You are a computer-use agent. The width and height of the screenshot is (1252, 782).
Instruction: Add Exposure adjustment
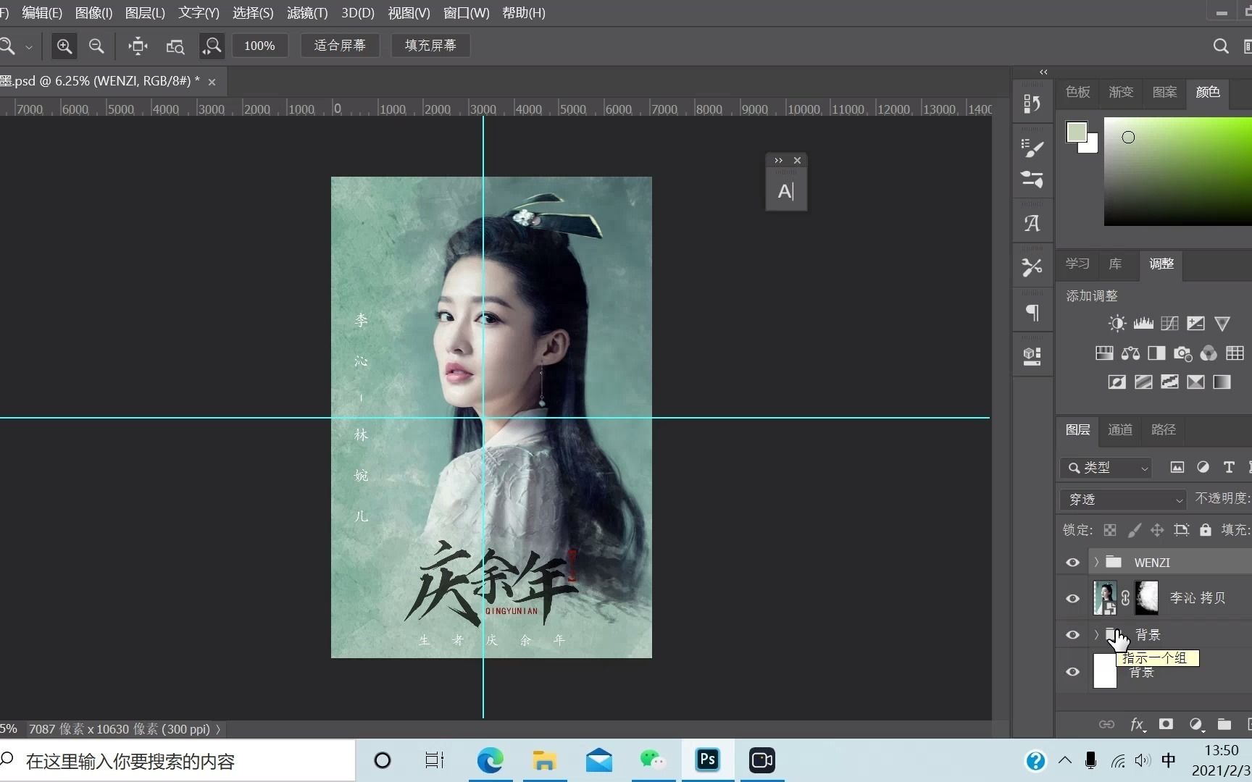(x=1195, y=323)
